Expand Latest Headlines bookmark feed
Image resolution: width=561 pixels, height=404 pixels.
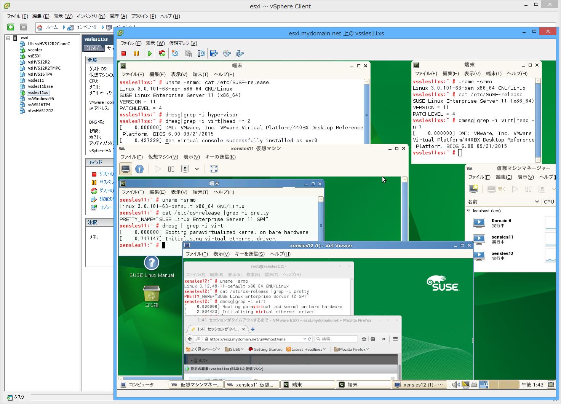tap(306, 349)
